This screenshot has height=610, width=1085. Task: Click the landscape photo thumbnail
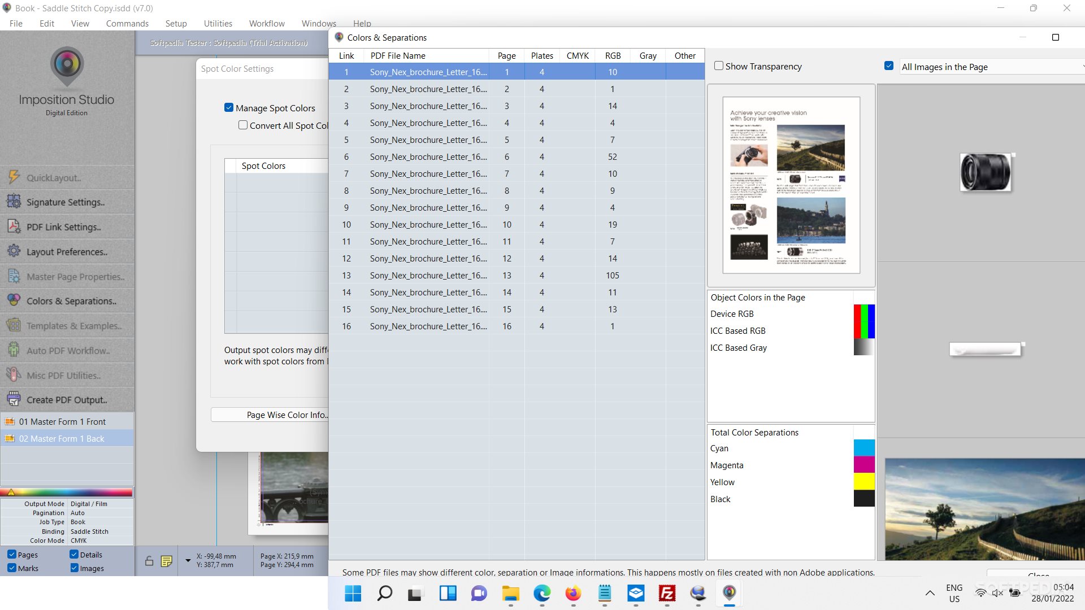pyautogui.click(x=984, y=509)
